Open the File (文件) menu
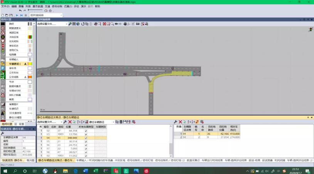Viewport: 314px width, 174px height. coord(5,7)
